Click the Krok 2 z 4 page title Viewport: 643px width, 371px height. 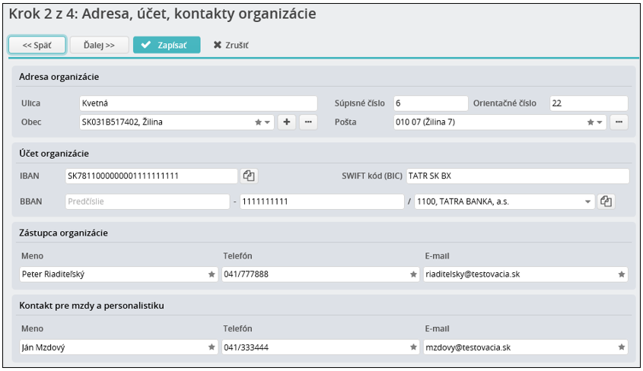point(162,14)
